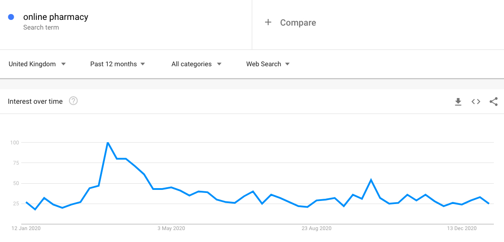Select the secondary peak near October
The width and height of the screenshot is (504, 242).
[x=371, y=180]
